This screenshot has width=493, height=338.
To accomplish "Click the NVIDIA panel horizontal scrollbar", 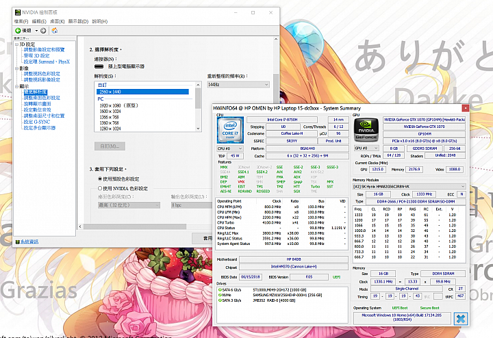I will pyautogui.click(x=135, y=226).
